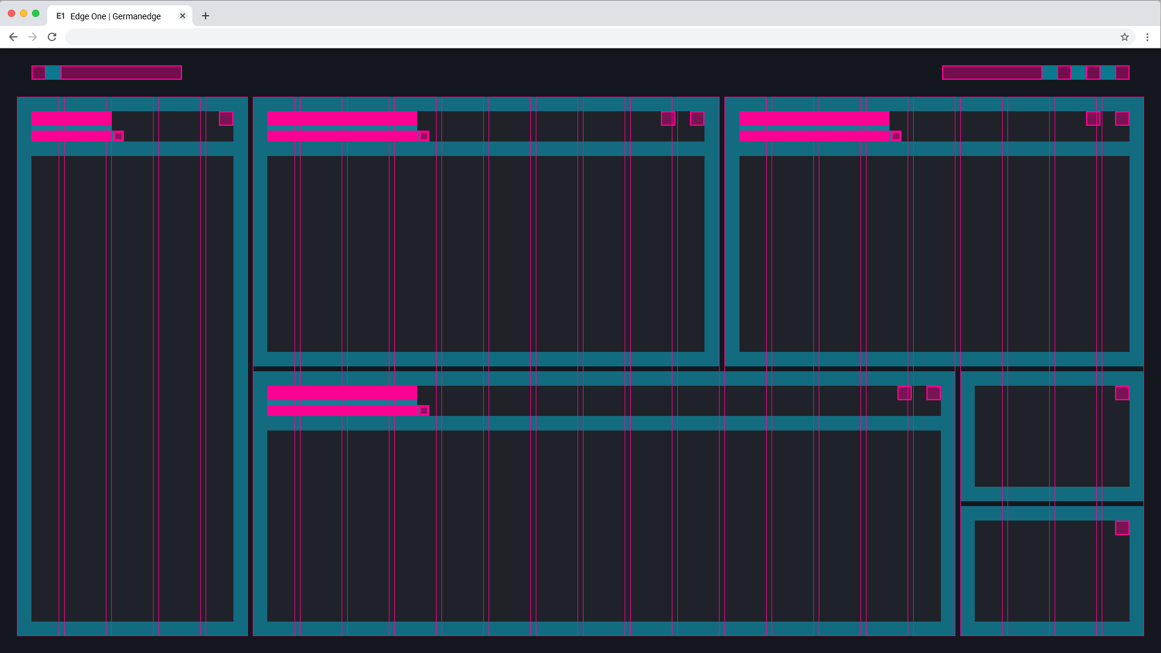Click small square beside top-right large panel's subtitle
The height and width of the screenshot is (653, 1161).
tap(896, 136)
